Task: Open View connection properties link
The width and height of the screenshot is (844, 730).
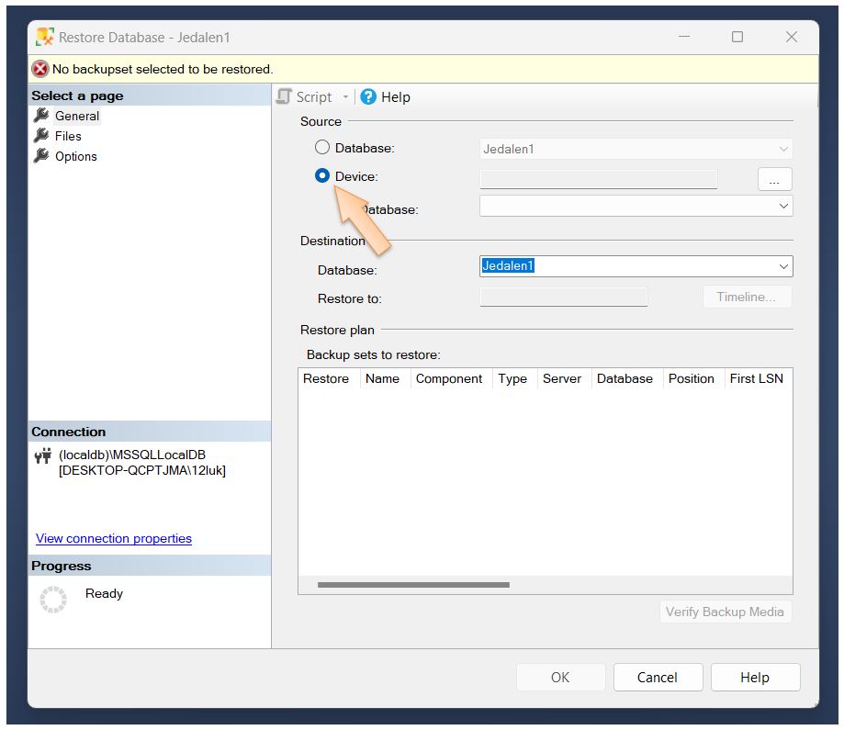Action: (114, 539)
